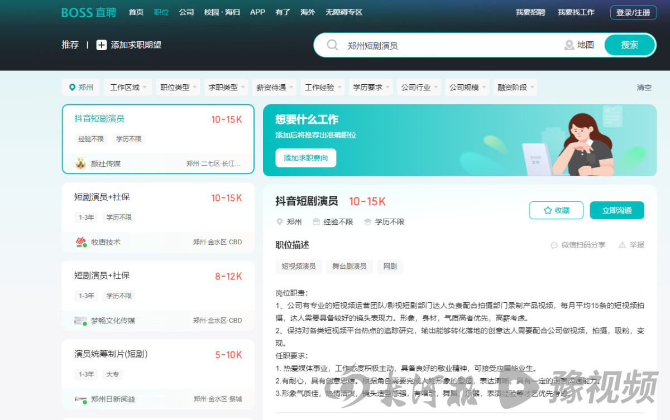Click the 职位描述 heading

(292, 245)
